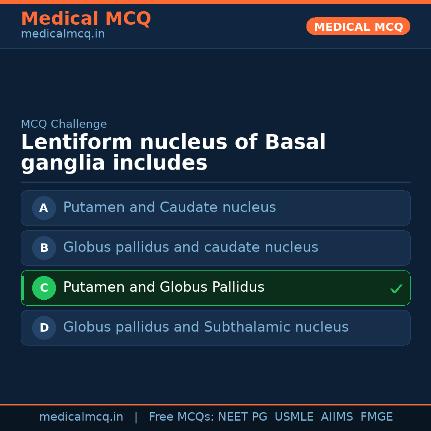The height and width of the screenshot is (431, 431).
Task: Click the orange MEDICAL MCQ badge
Action: click(x=358, y=27)
